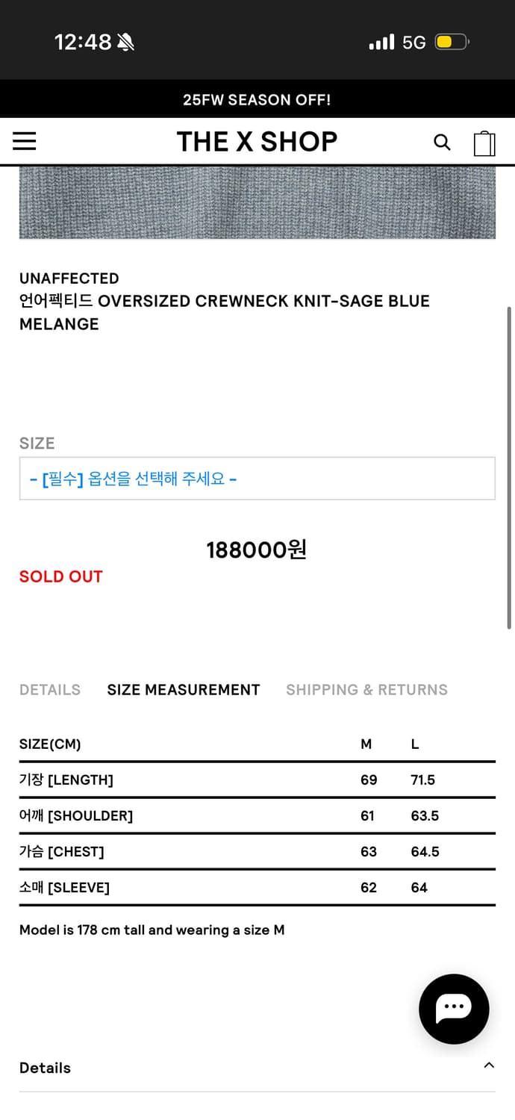Open the SIZE option dropdown
This screenshot has height=1120, width=515.
point(257,479)
